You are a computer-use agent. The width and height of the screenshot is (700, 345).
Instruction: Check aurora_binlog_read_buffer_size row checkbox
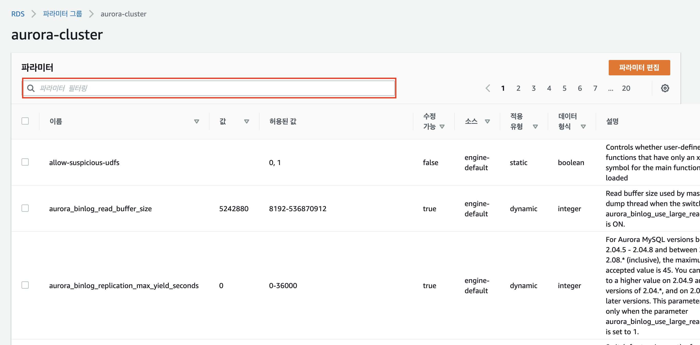click(x=25, y=208)
